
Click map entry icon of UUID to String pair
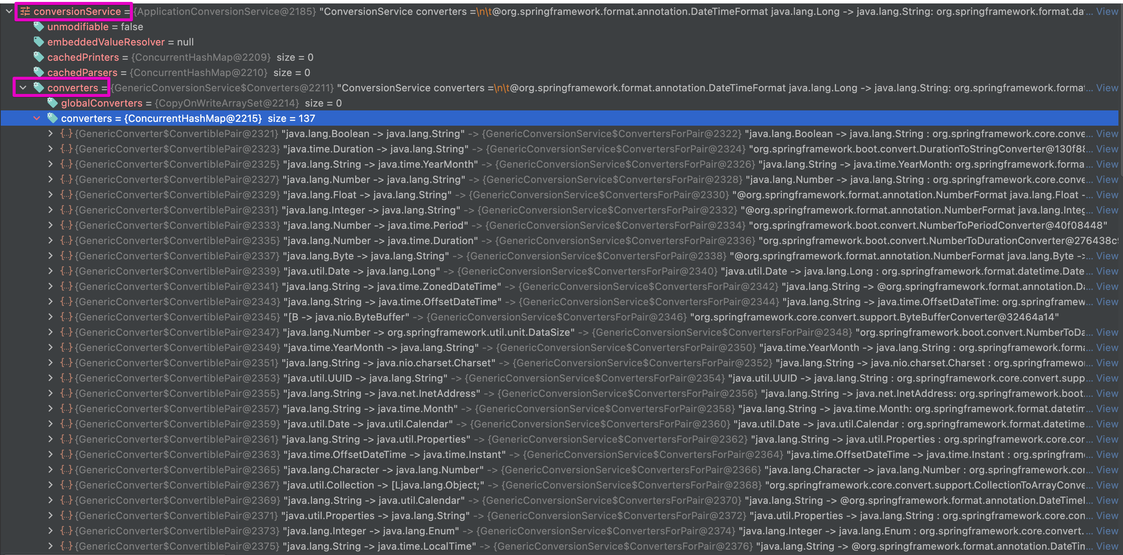tap(66, 378)
